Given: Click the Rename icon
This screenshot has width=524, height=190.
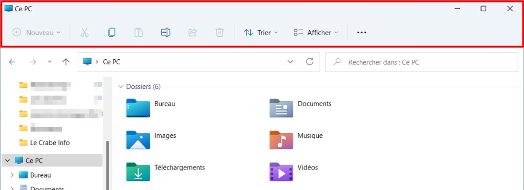Looking at the screenshot, I should [x=166, y=32].
